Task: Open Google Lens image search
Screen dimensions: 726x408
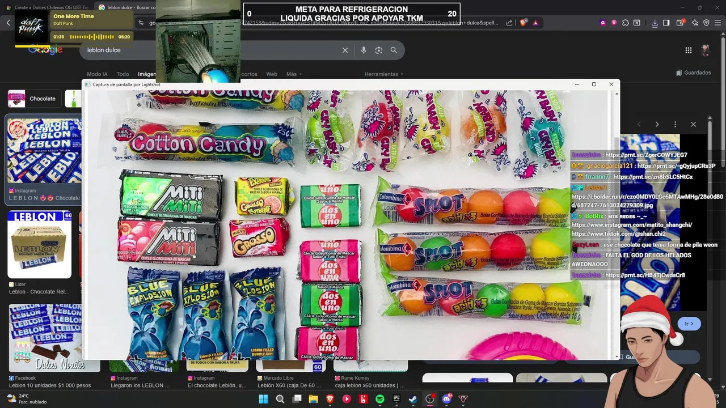Action: point(379,50)
